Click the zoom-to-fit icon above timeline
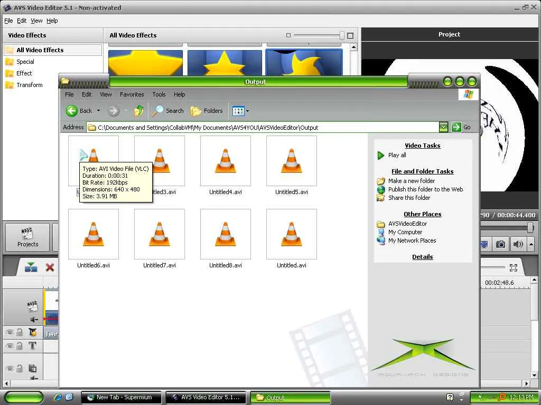Image resolution: width=541 pixels, height=405 pixels. pos(514,267)
